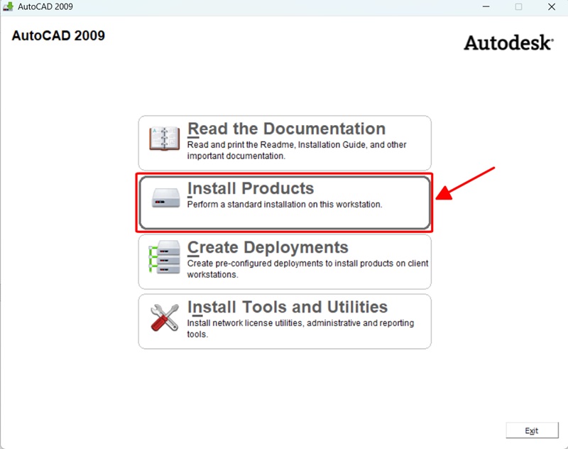The width and height of the screenshot is (568, 449).
Task: Minimize the installer window
Action: point(486,7)
